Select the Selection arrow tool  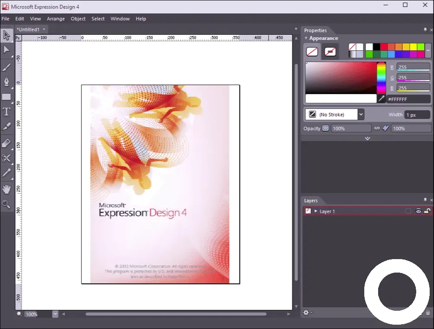pos(6,36)
